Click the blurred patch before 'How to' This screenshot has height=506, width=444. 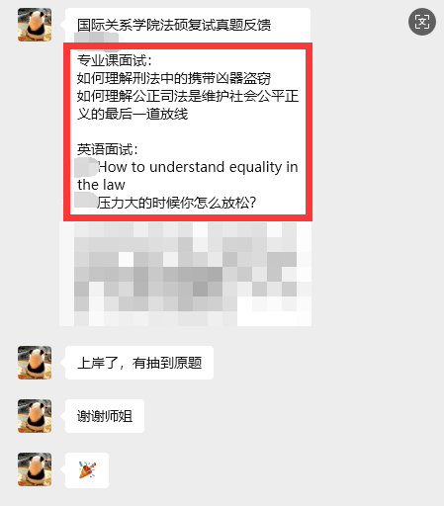[x=86, y=167]
